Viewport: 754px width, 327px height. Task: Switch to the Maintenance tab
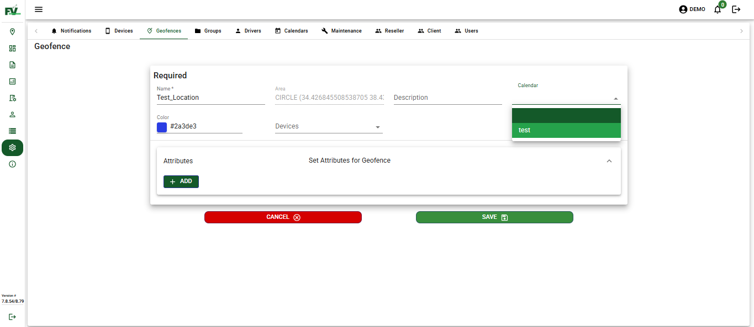click(342, 31)
